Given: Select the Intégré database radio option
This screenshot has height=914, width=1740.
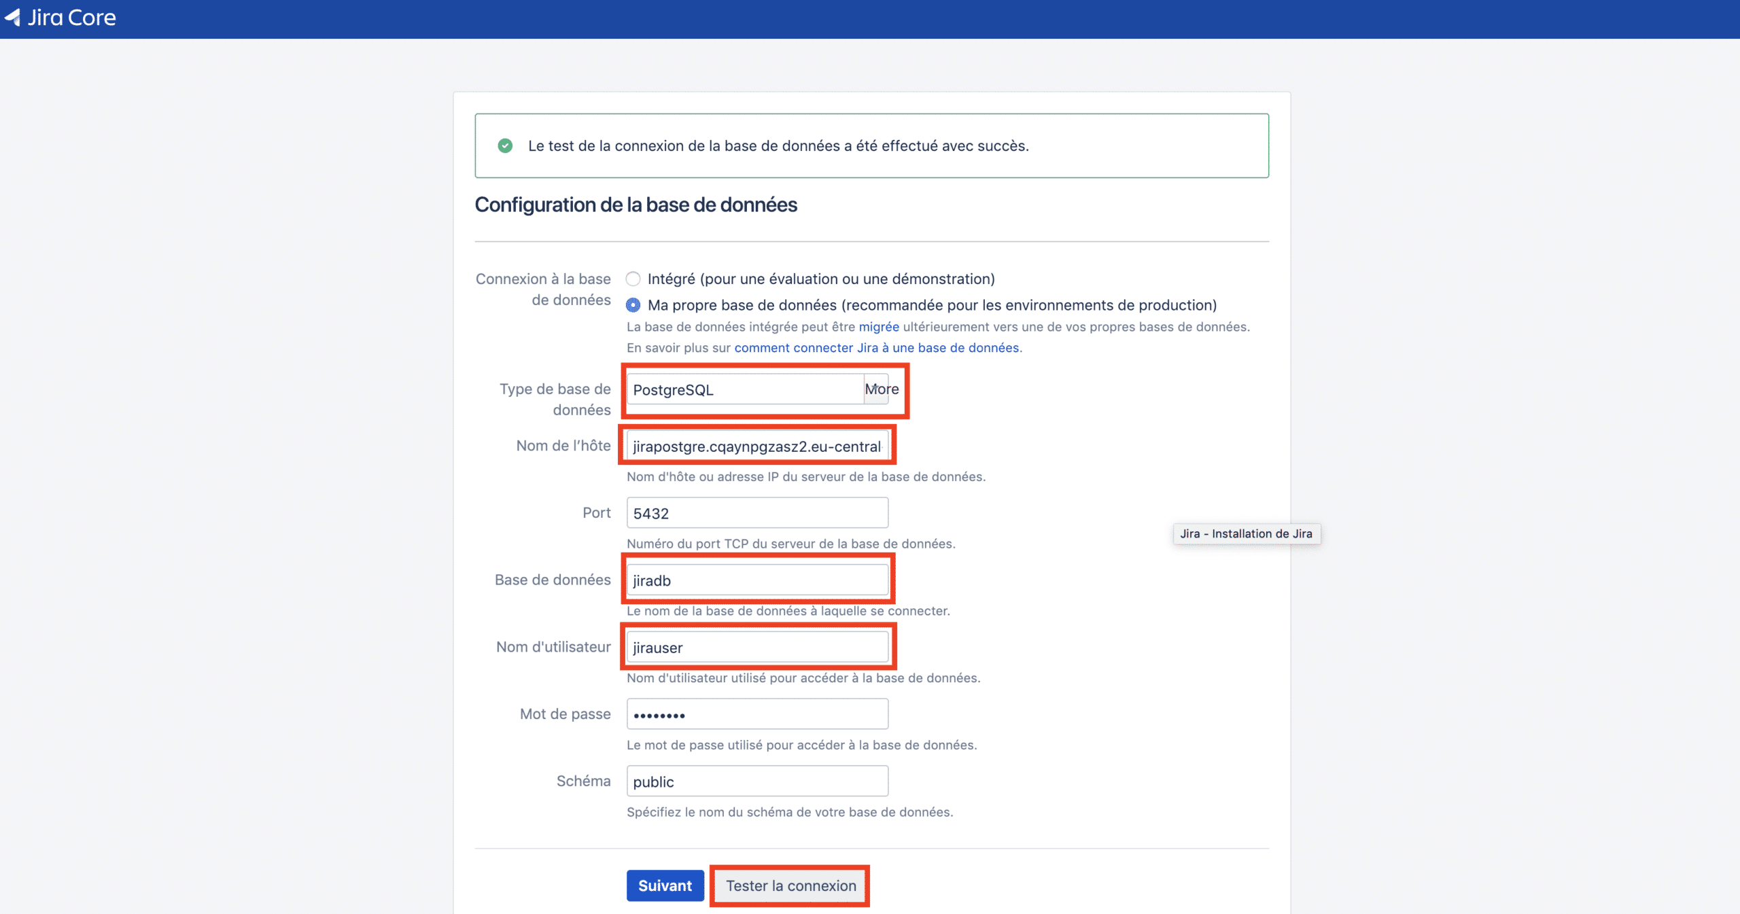Looking at the screenshot, I should [633, 279].
